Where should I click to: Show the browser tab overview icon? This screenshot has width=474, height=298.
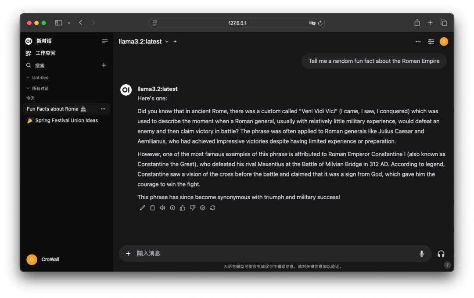point(443,23)
